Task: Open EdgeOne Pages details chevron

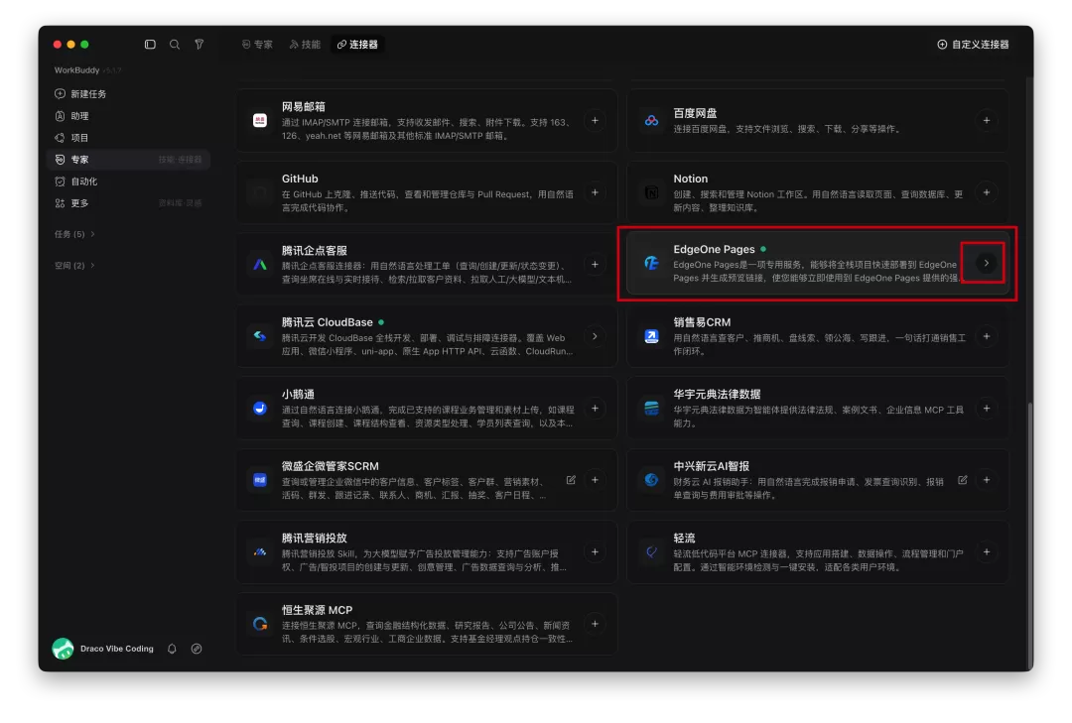Action: point(986,263)
